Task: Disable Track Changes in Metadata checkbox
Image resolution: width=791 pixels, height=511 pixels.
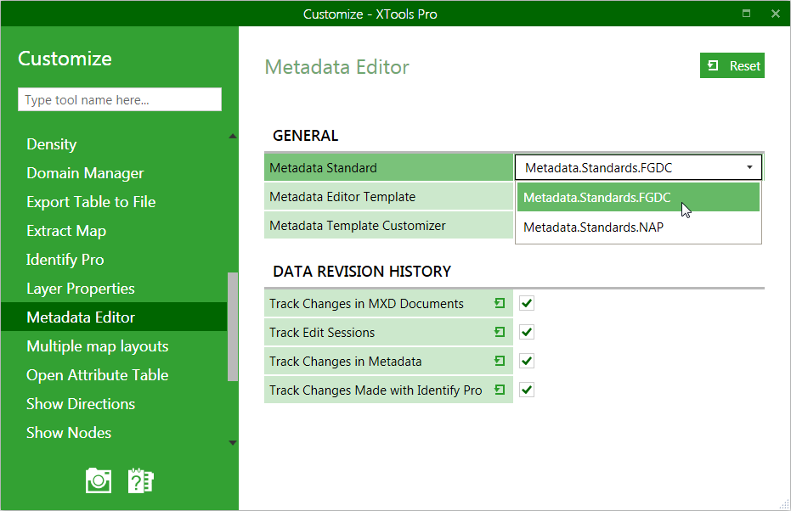Action: coord(527,361)
